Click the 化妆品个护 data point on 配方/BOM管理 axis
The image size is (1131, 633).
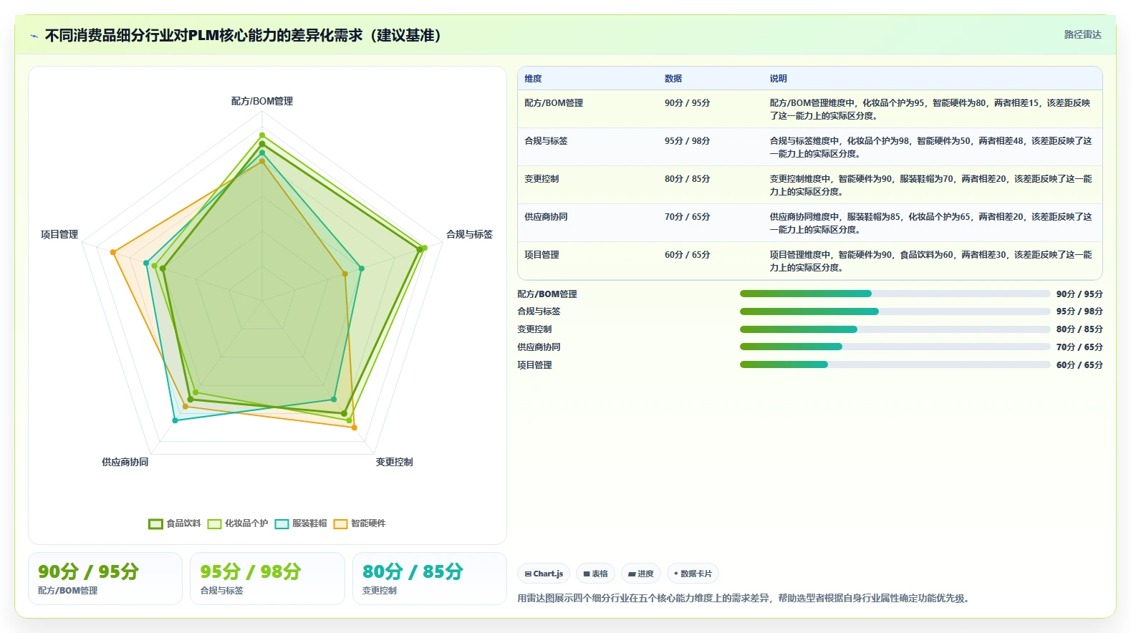point(262,135)
